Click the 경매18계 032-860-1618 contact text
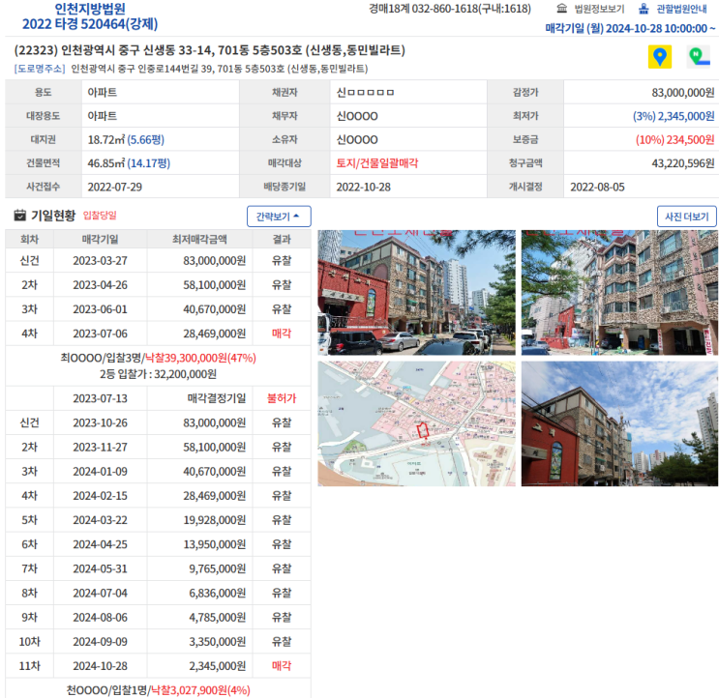The width and height of the screenshot is (719, 698). (x=450, y=9)
